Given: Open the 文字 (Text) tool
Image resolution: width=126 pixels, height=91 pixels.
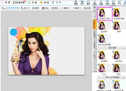Looking at the screenshot, I should [56, 3].
